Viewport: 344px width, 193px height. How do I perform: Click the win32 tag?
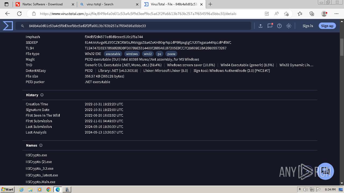[x=148, y=54]
